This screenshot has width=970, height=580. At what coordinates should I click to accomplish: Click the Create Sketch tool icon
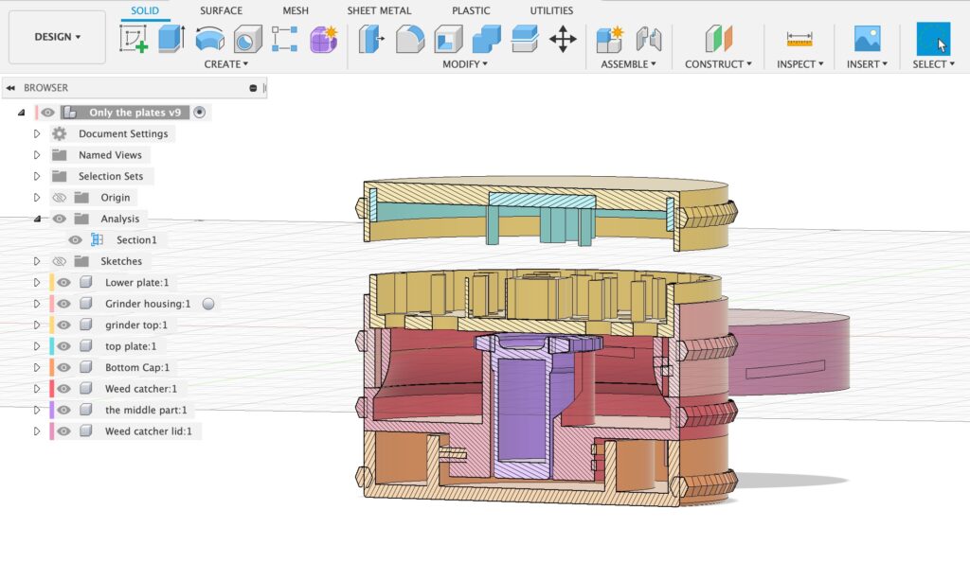pyautogui.click(x=134, y=39)
